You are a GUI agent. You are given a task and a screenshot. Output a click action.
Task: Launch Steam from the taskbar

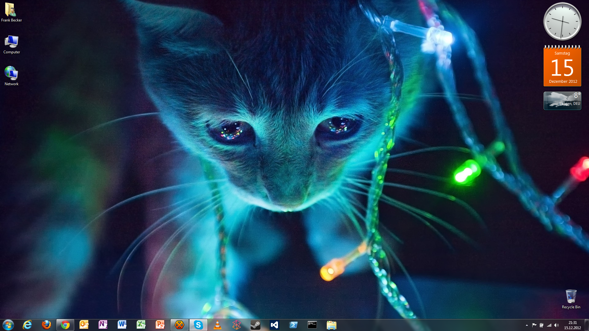pos(255,325)
